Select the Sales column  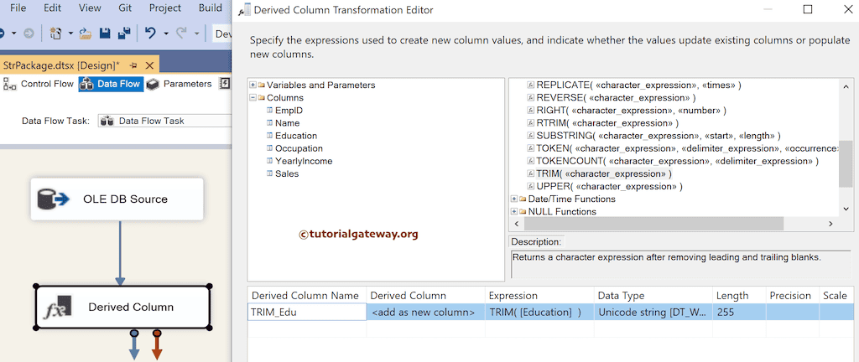pos(286,174)
